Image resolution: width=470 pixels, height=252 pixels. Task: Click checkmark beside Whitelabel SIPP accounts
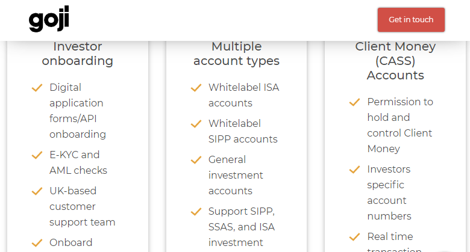point(196,124)
